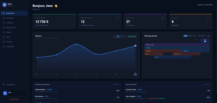Click the Calendrier calendar icon
217x103 pixels.
tap(4, 23)
